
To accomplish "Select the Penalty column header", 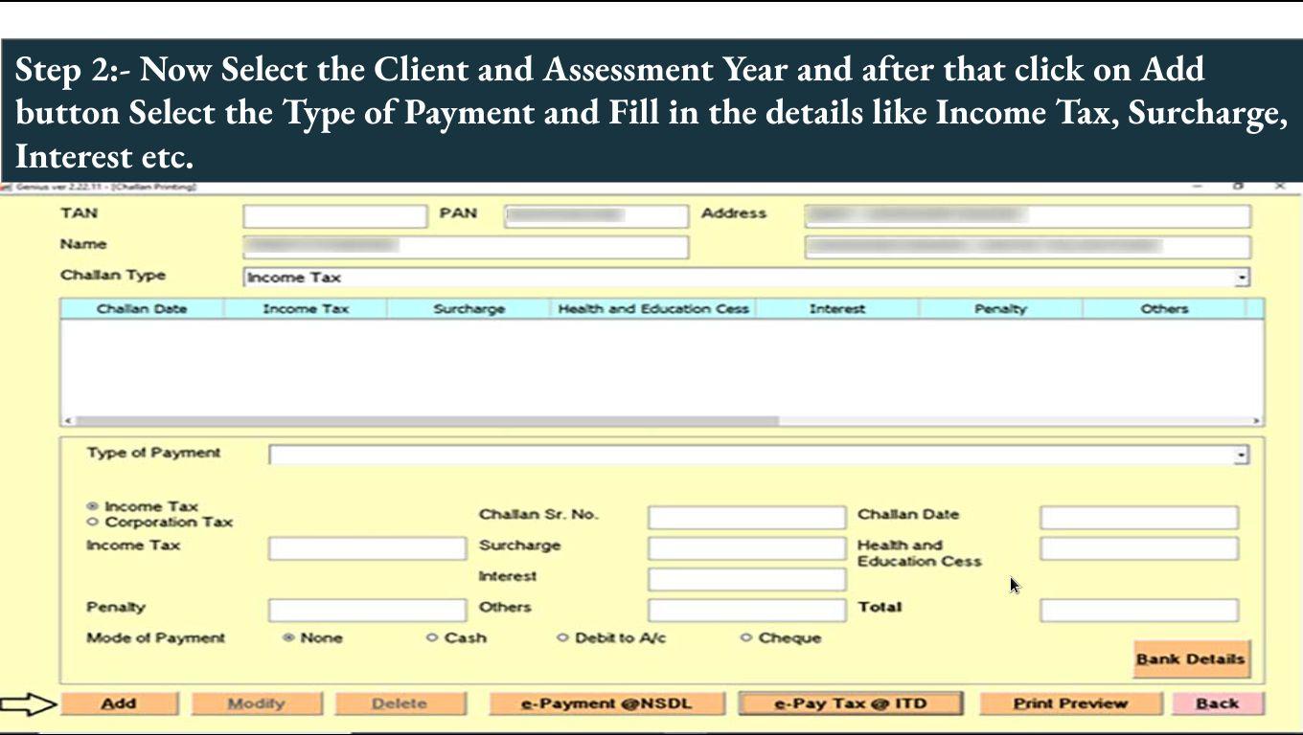I will point(1000,309).
